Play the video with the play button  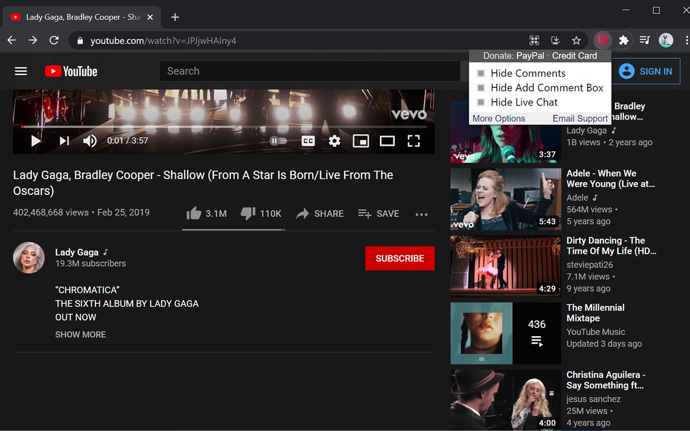coord(36,141)
